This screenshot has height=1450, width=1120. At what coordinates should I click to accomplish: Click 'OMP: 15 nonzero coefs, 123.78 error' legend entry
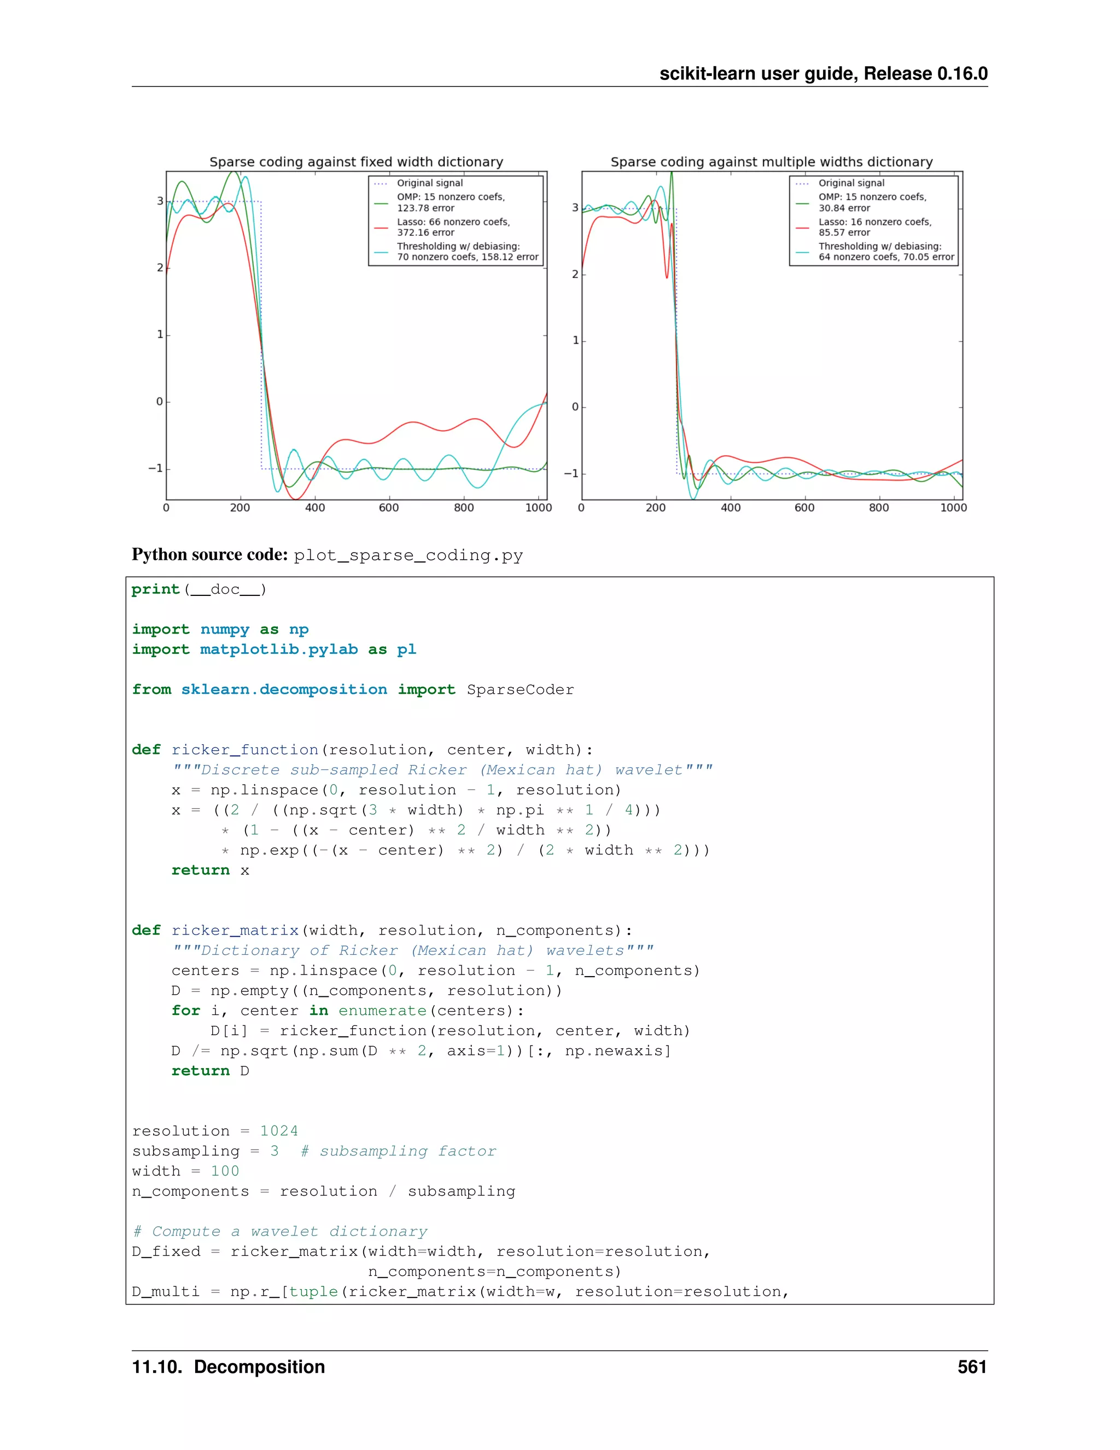441,202
